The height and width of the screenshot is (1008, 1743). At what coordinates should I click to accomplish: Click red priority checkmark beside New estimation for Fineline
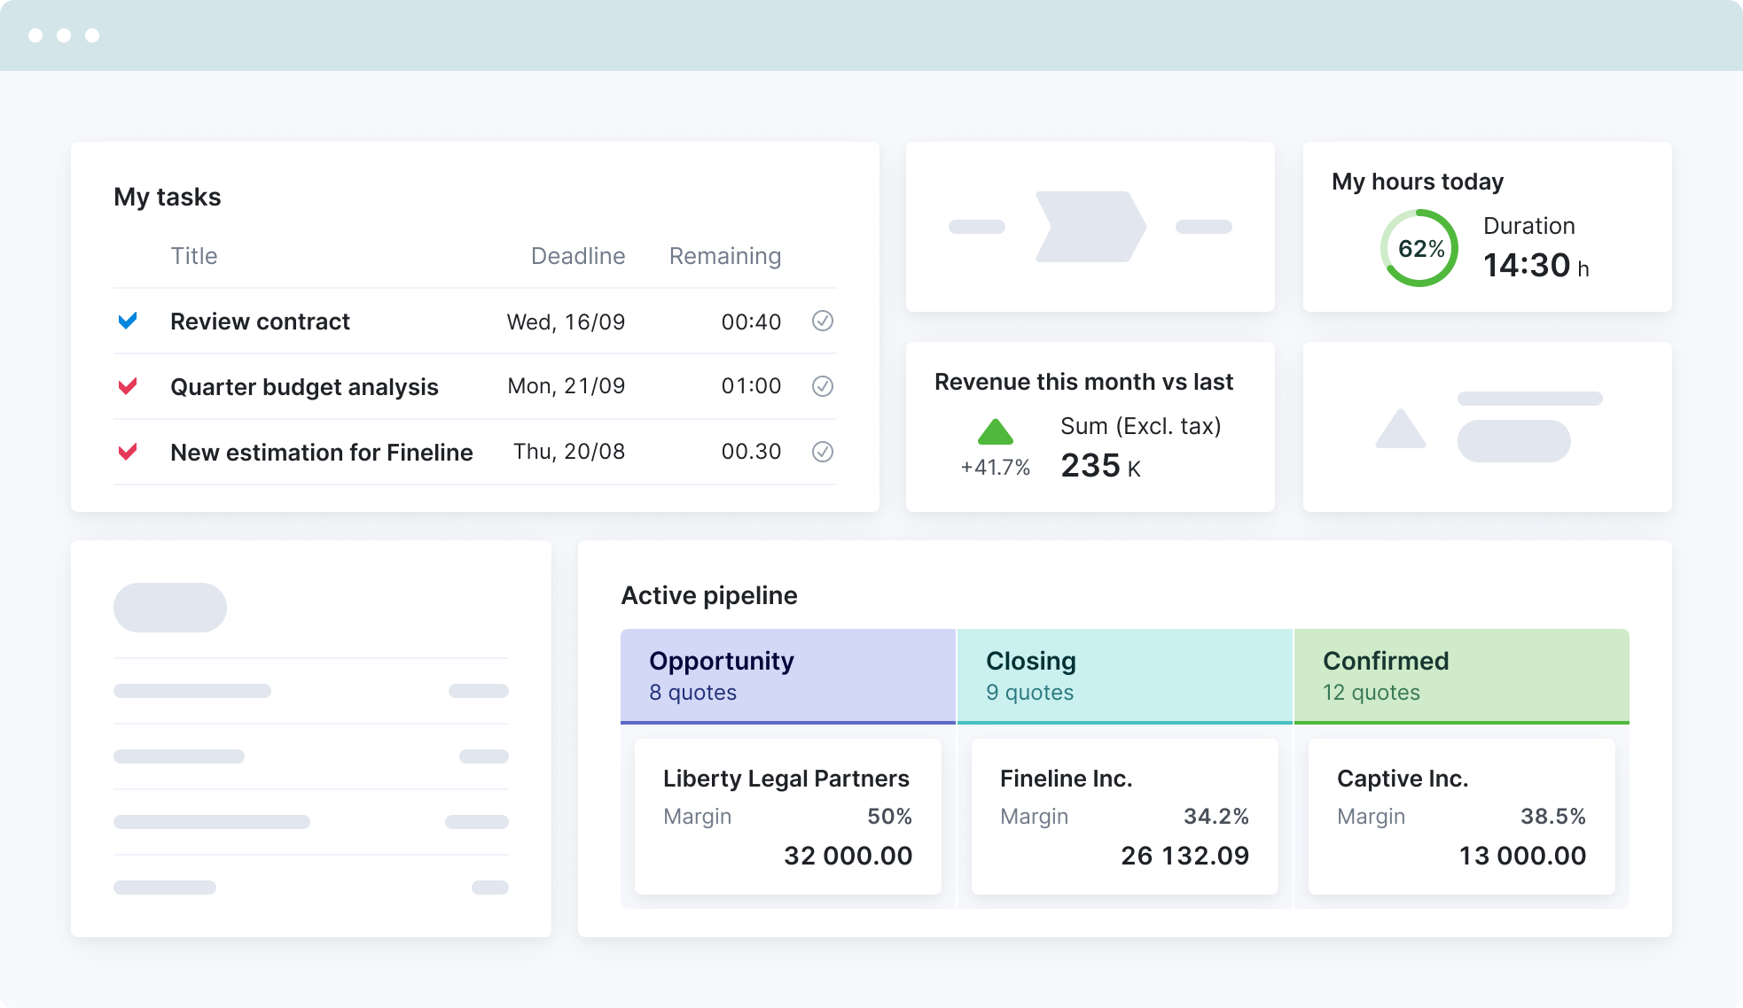(128, 452)
